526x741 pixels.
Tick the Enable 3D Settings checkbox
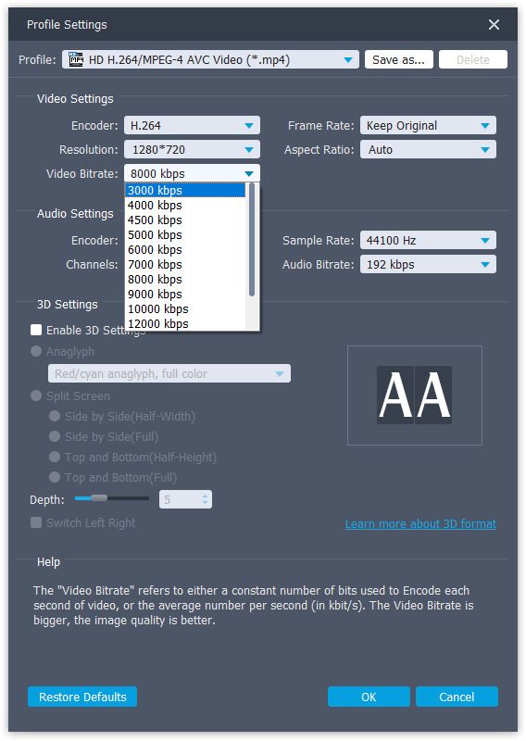point(36,330)
